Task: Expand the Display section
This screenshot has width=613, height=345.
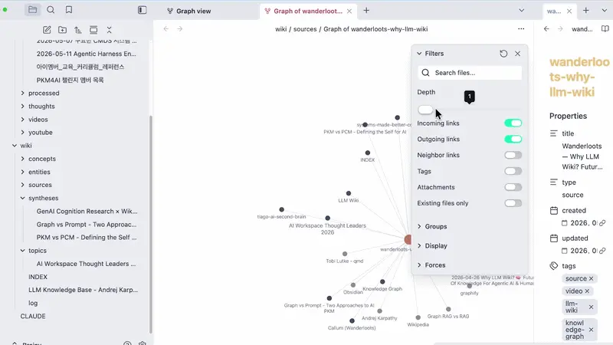Action: [432, 245]
